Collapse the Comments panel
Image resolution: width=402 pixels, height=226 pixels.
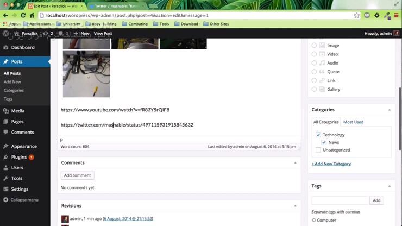click(x=295, y=162)
